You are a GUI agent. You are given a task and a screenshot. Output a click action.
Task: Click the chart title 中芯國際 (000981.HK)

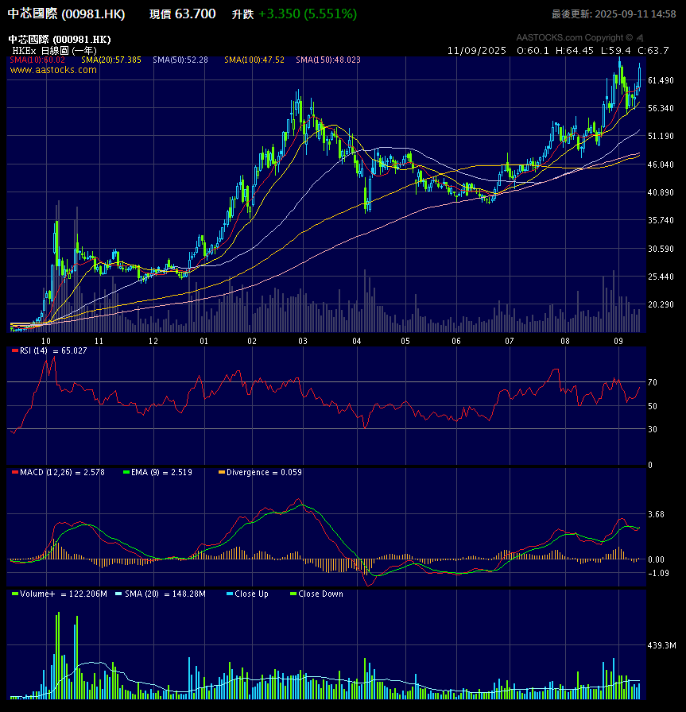click(x=60, y=40)
